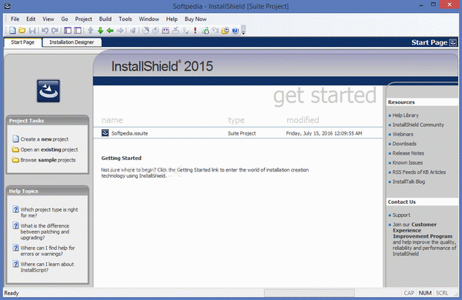Open 'Where can I learn about InstallScript?' topic

click(47, 267)
